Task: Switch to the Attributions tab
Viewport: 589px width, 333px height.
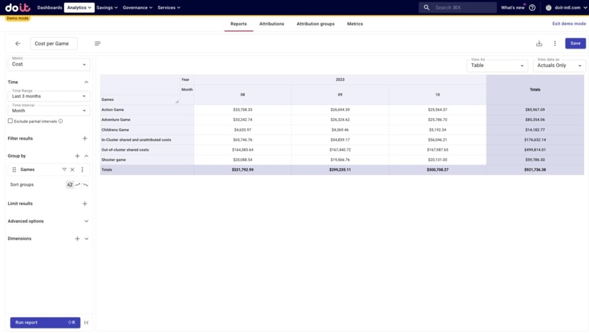Action: pos(272,24)
